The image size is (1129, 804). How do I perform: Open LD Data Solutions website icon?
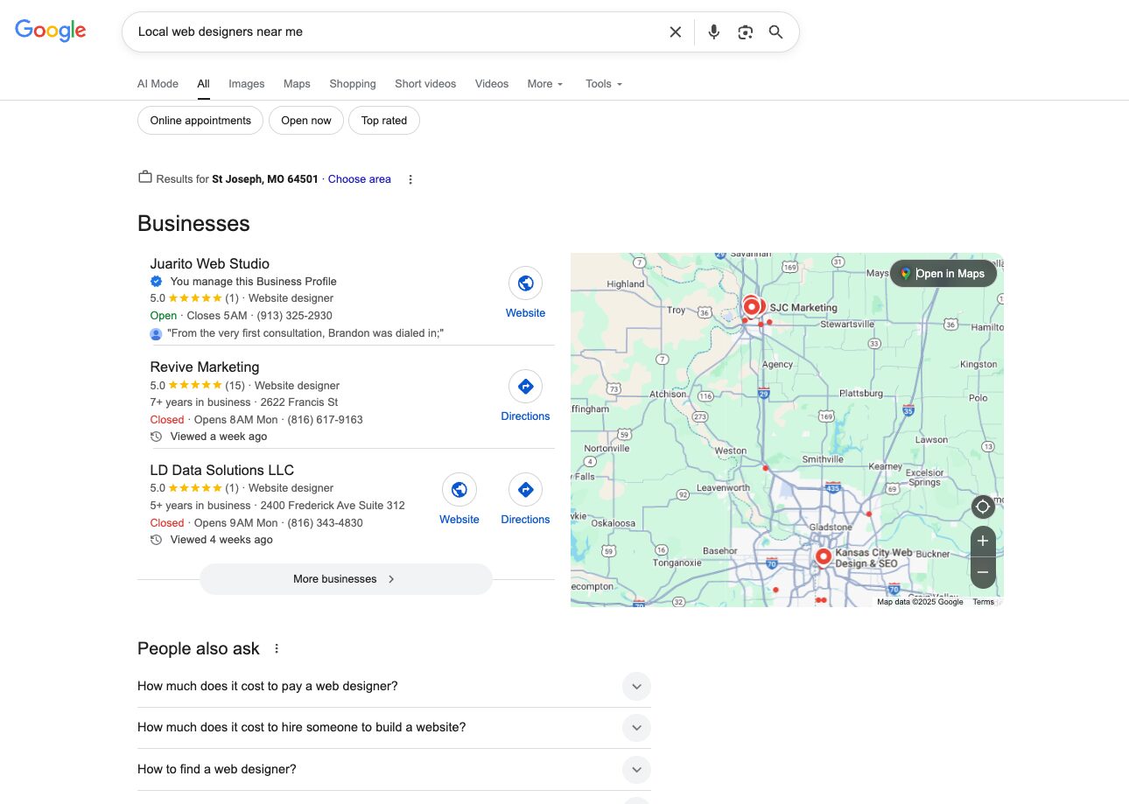459,490
